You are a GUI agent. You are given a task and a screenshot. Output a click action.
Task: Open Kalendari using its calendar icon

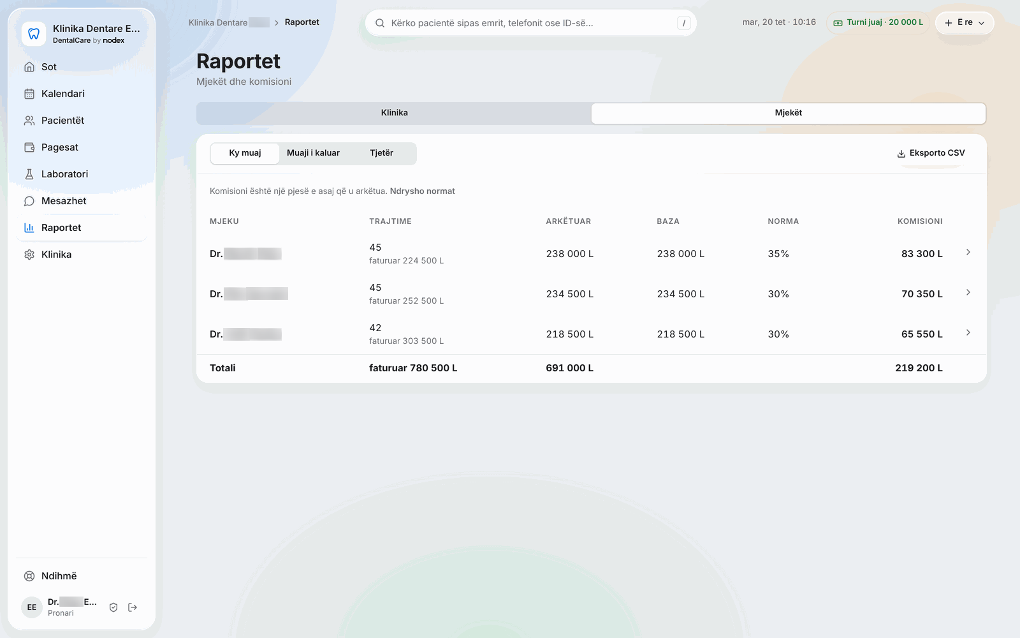click(x=29, y=94)
